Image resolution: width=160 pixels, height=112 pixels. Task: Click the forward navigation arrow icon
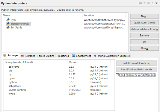pos(148,3)
